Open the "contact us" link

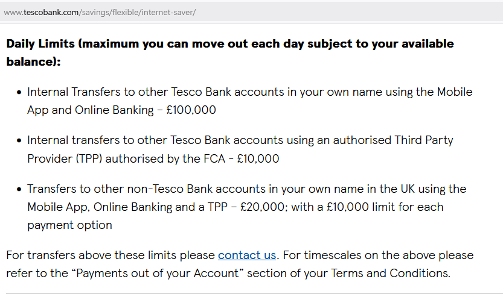[247, 255]
